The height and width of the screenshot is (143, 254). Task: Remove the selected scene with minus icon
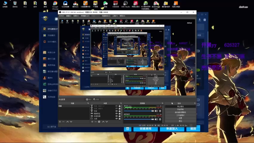pos(63,122)
